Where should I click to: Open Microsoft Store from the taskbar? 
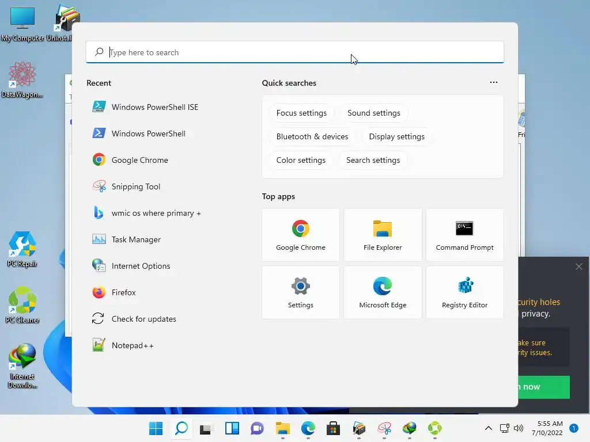click(x=334, y=428)
